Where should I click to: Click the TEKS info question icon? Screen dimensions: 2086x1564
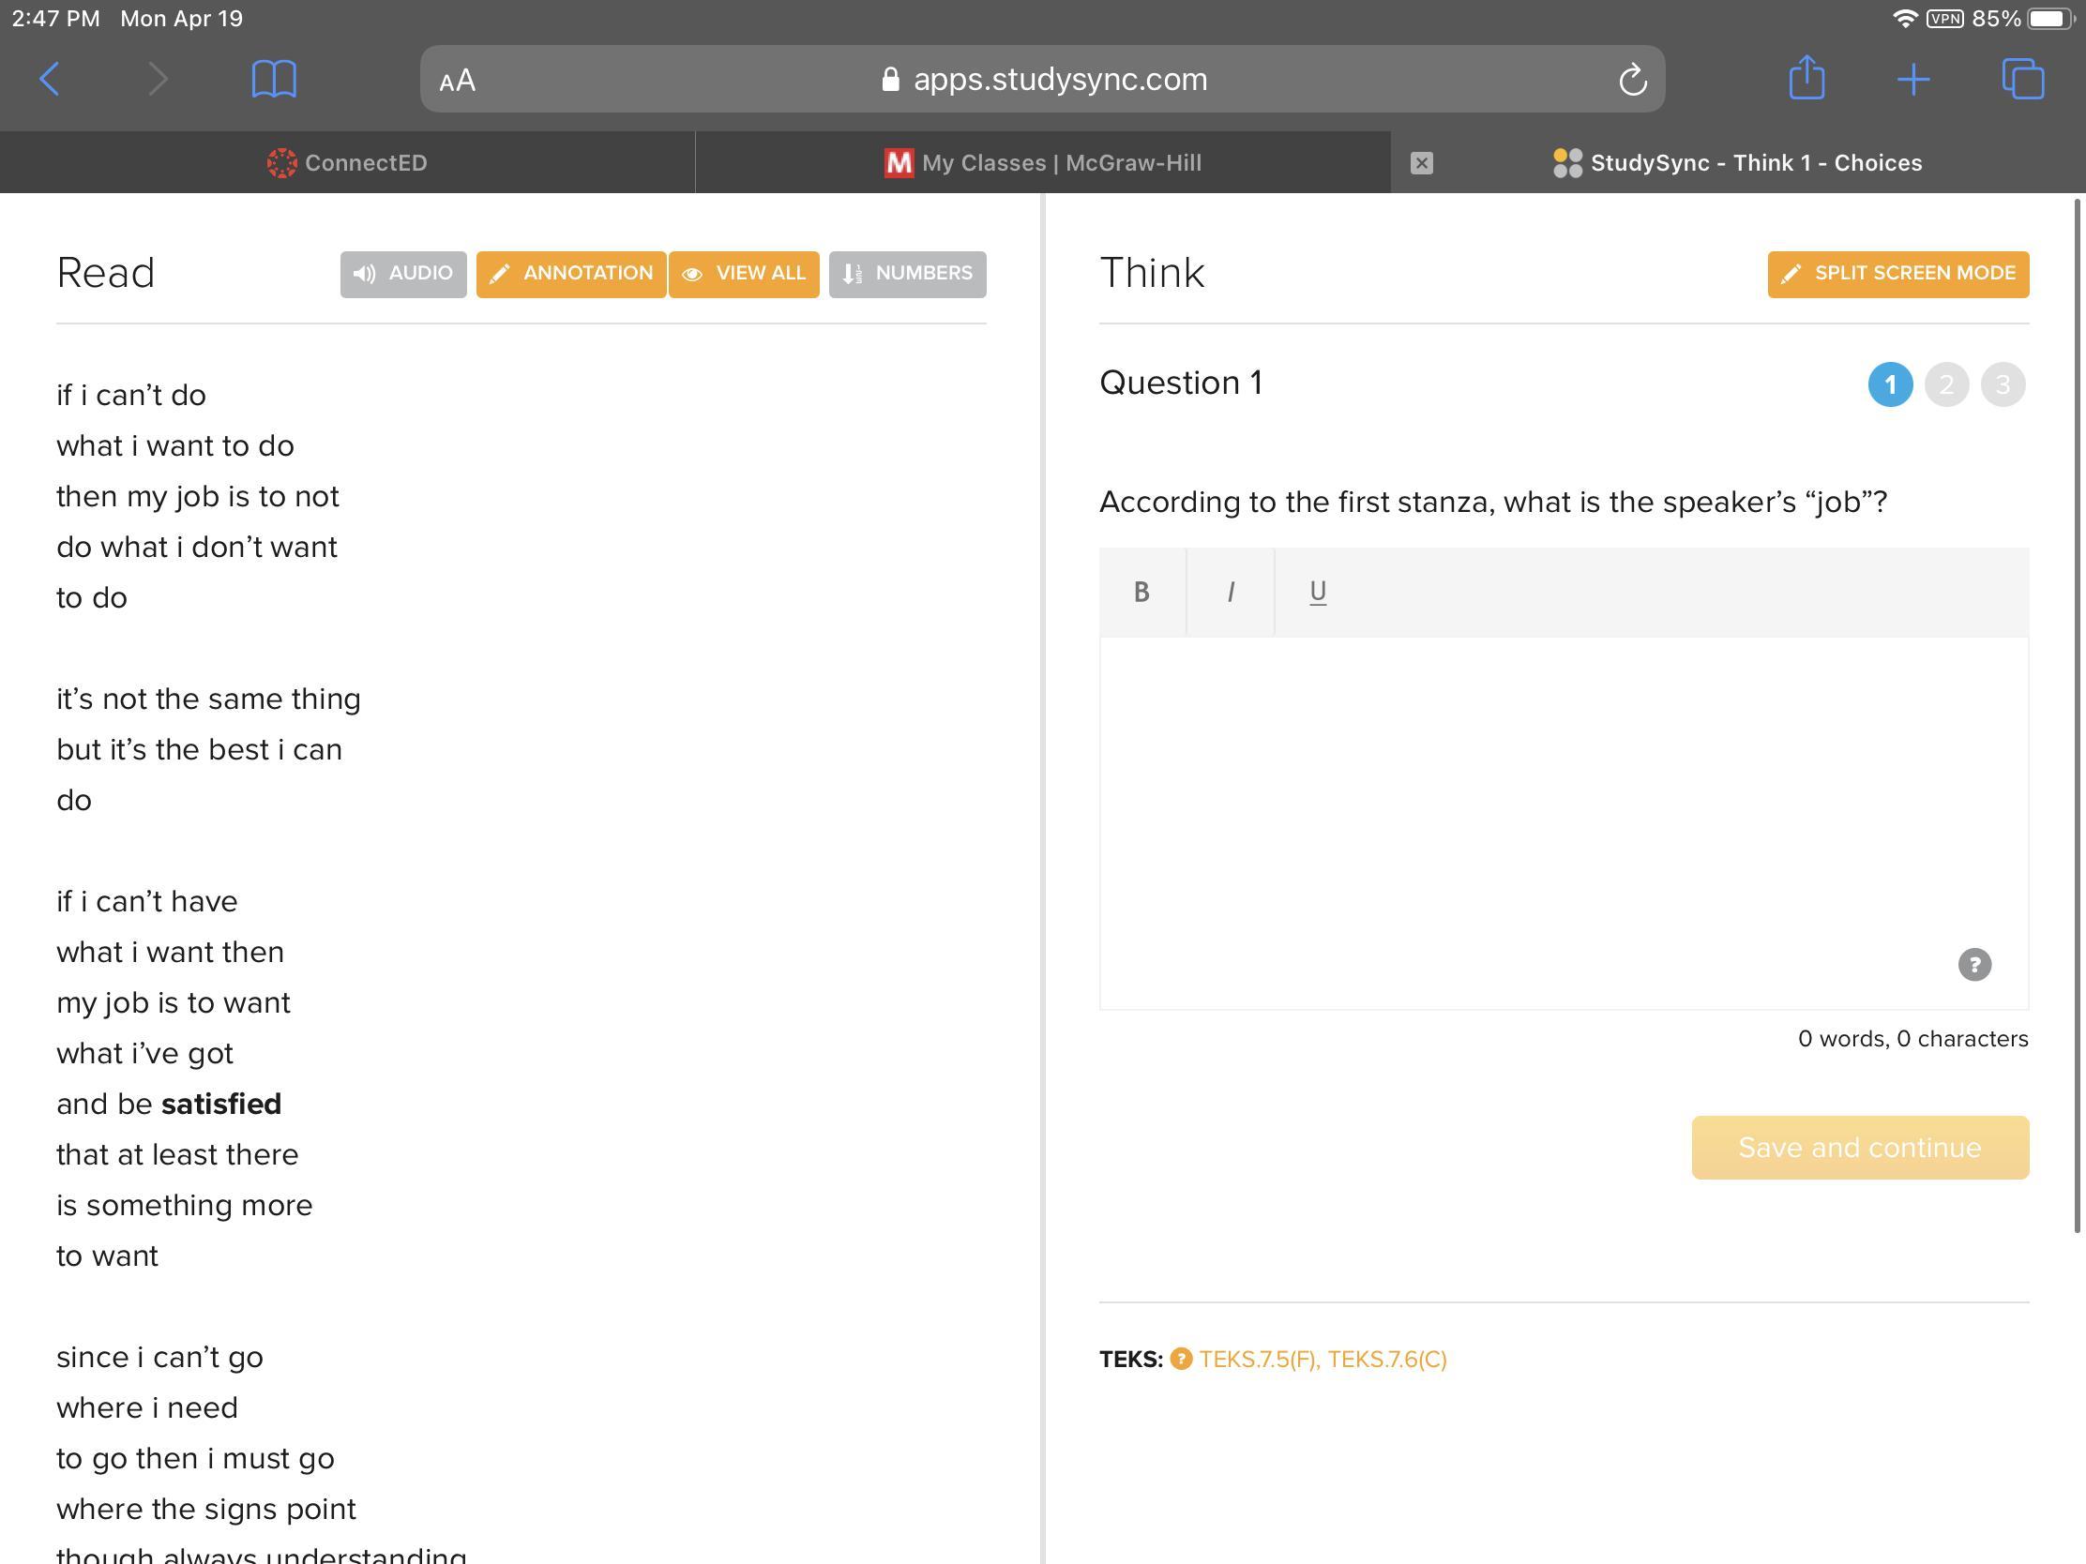point(1181,1359)
